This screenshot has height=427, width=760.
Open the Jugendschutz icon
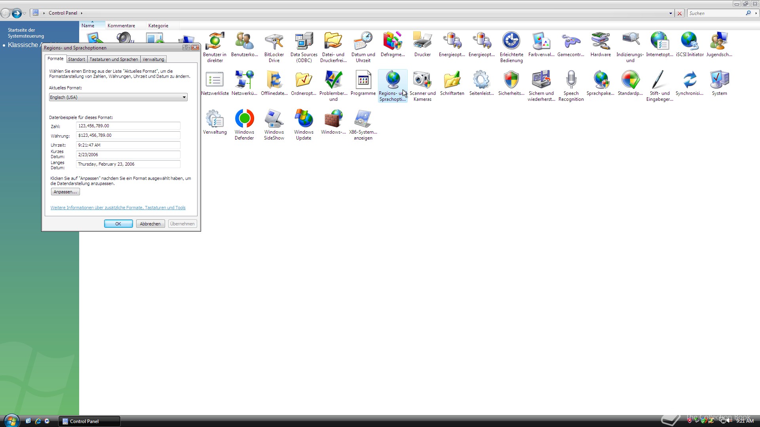tap(719, 44)
